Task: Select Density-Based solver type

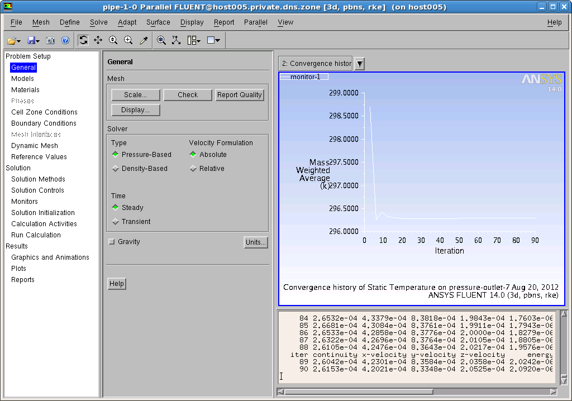Action: pos(140,169)
